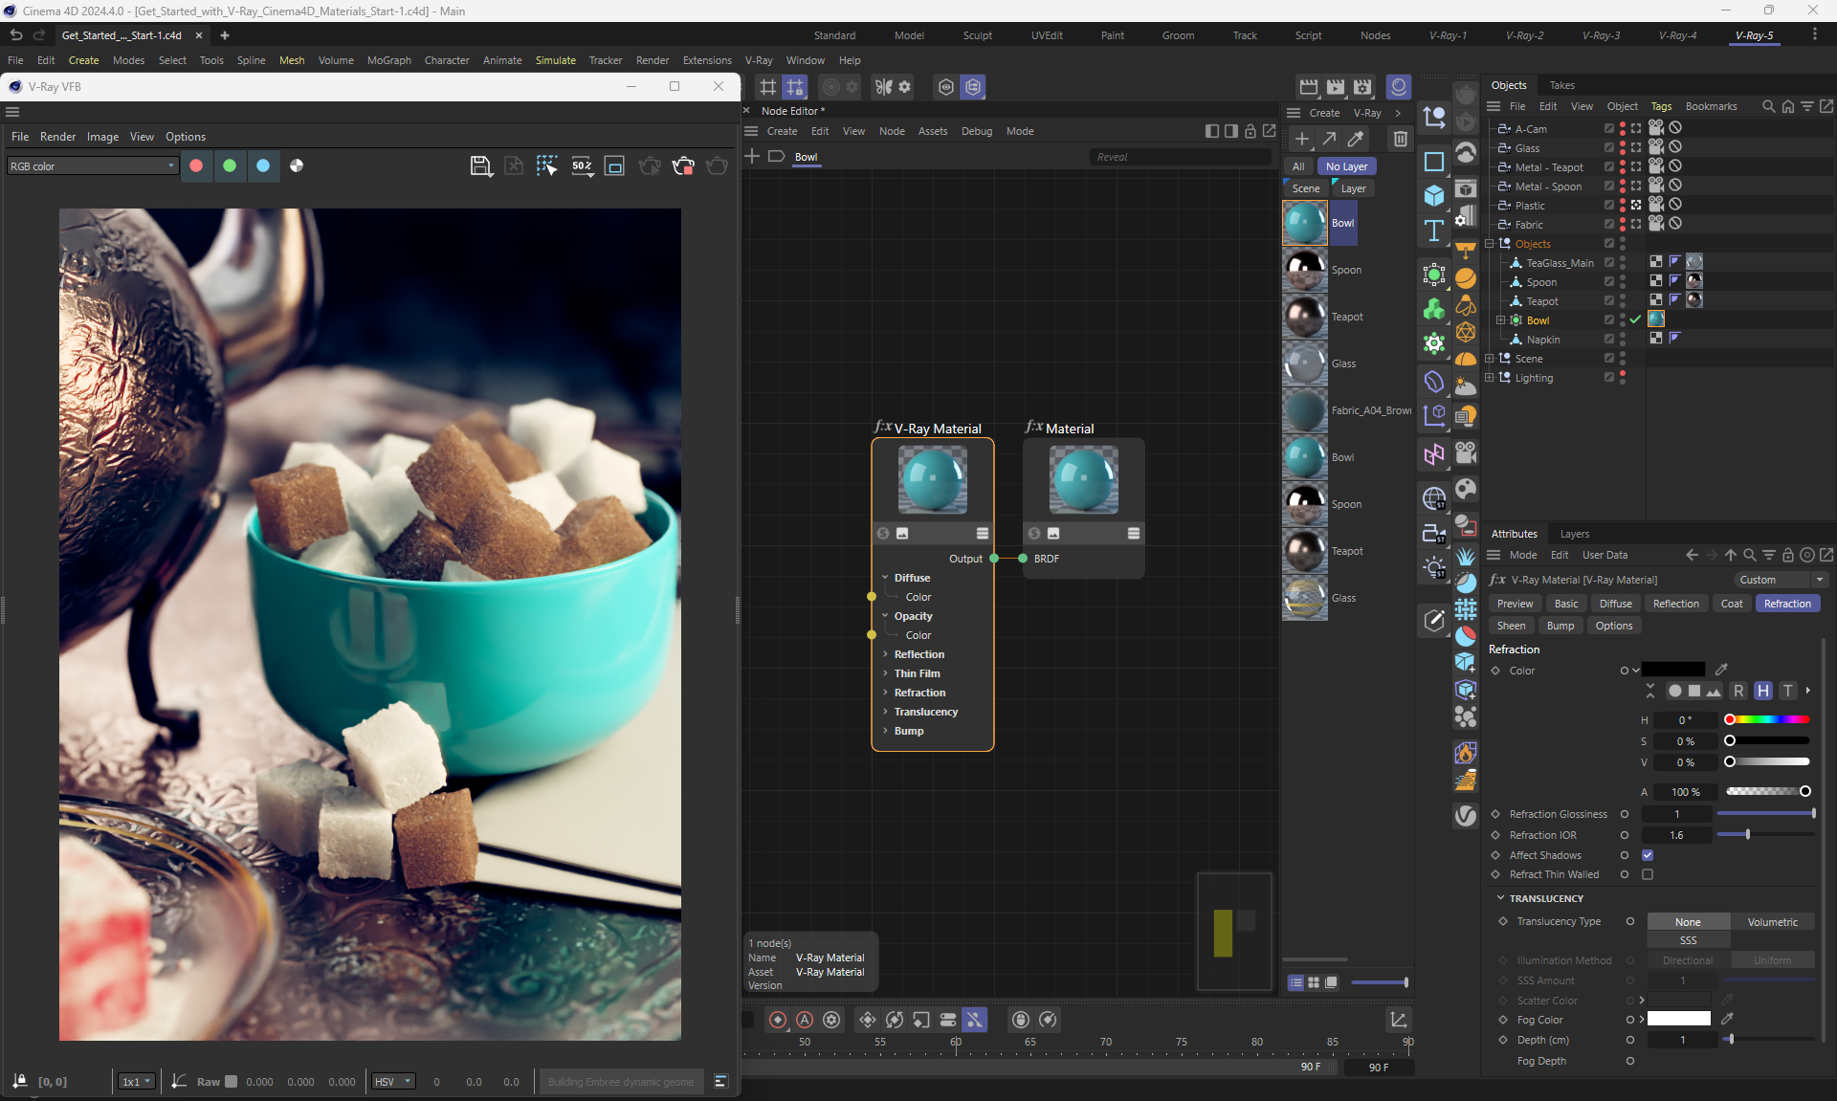Select the Teapot material thumbnail

click(x=1304, y=317)
